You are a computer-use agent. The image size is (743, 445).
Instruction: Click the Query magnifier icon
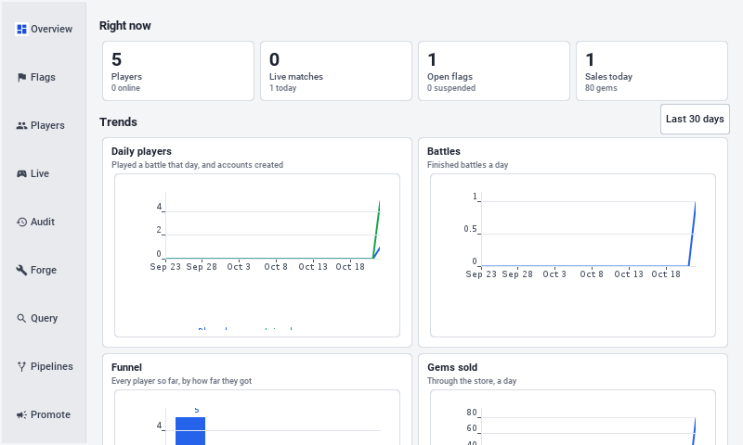(x=21, y=319)
